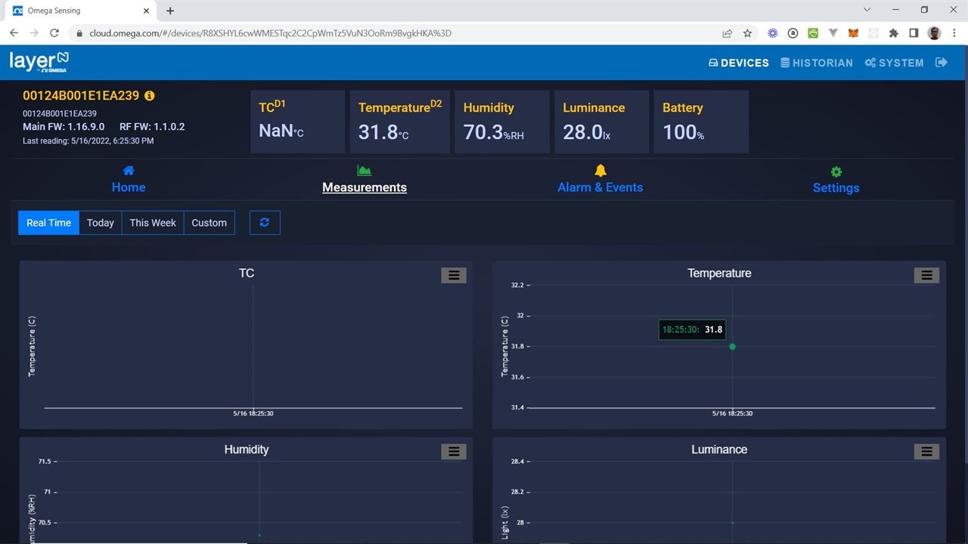The width and height of the screenshot is (968, 544).
Task: Open the Chrome three-dot menu
Action: pyautogui.click(x=954, y=33)
